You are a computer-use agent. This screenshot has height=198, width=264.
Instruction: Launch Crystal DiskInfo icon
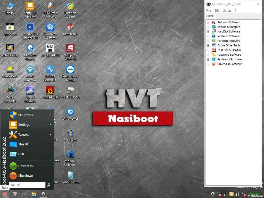[30, 95]
